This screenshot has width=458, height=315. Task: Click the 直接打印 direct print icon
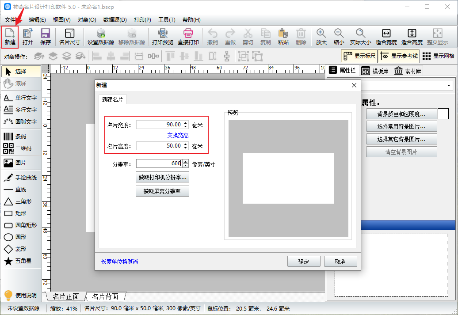pyautogui.click(x=188, y=37)
